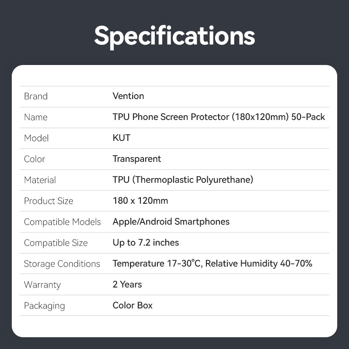
Task: Select the Color Box packaging value
Action: (x=133, y=305)
